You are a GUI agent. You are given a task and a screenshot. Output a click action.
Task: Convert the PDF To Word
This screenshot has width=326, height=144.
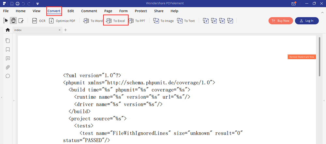[93, 21]
